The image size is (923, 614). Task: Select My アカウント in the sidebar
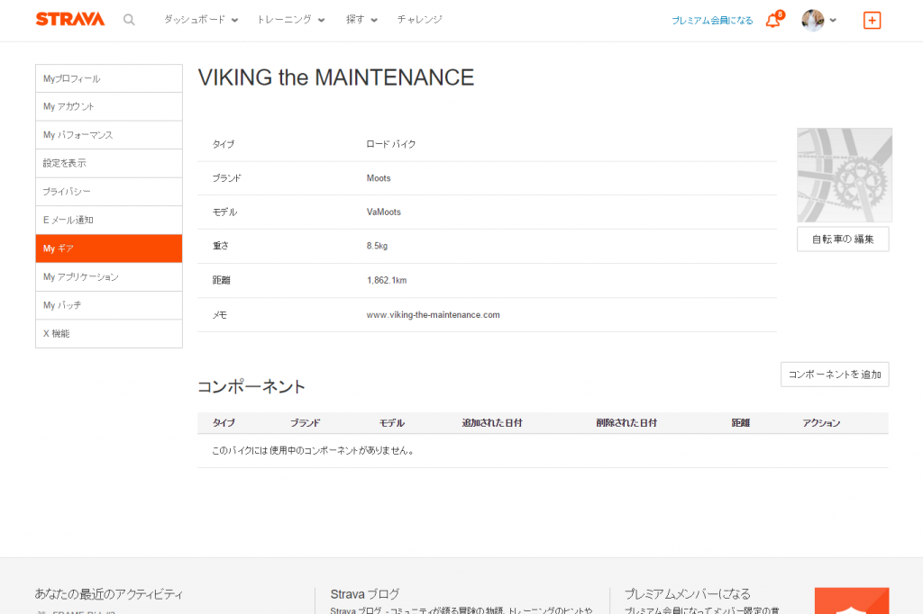(x=109, y=106)
